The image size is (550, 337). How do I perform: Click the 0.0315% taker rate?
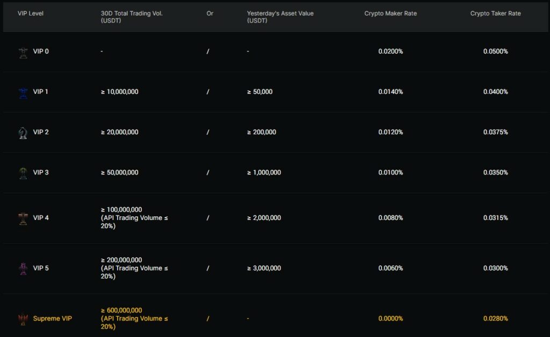click(x=495, y=218)
